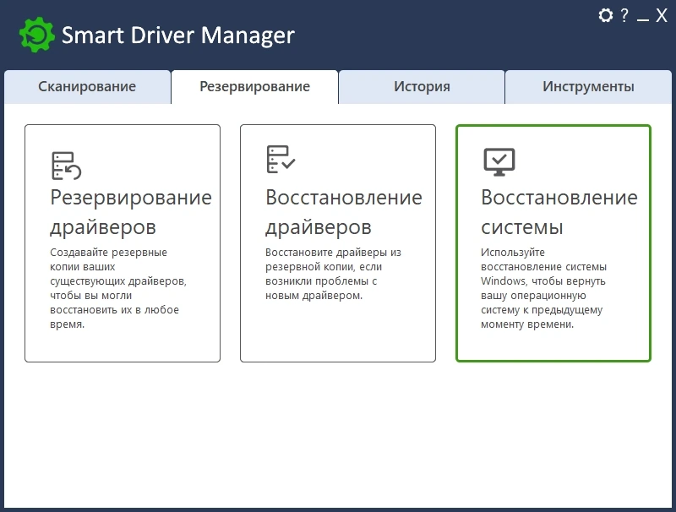Open settings via the gear icon
The height and width of the screenshot is (512, 676).
tap(605, 15)
